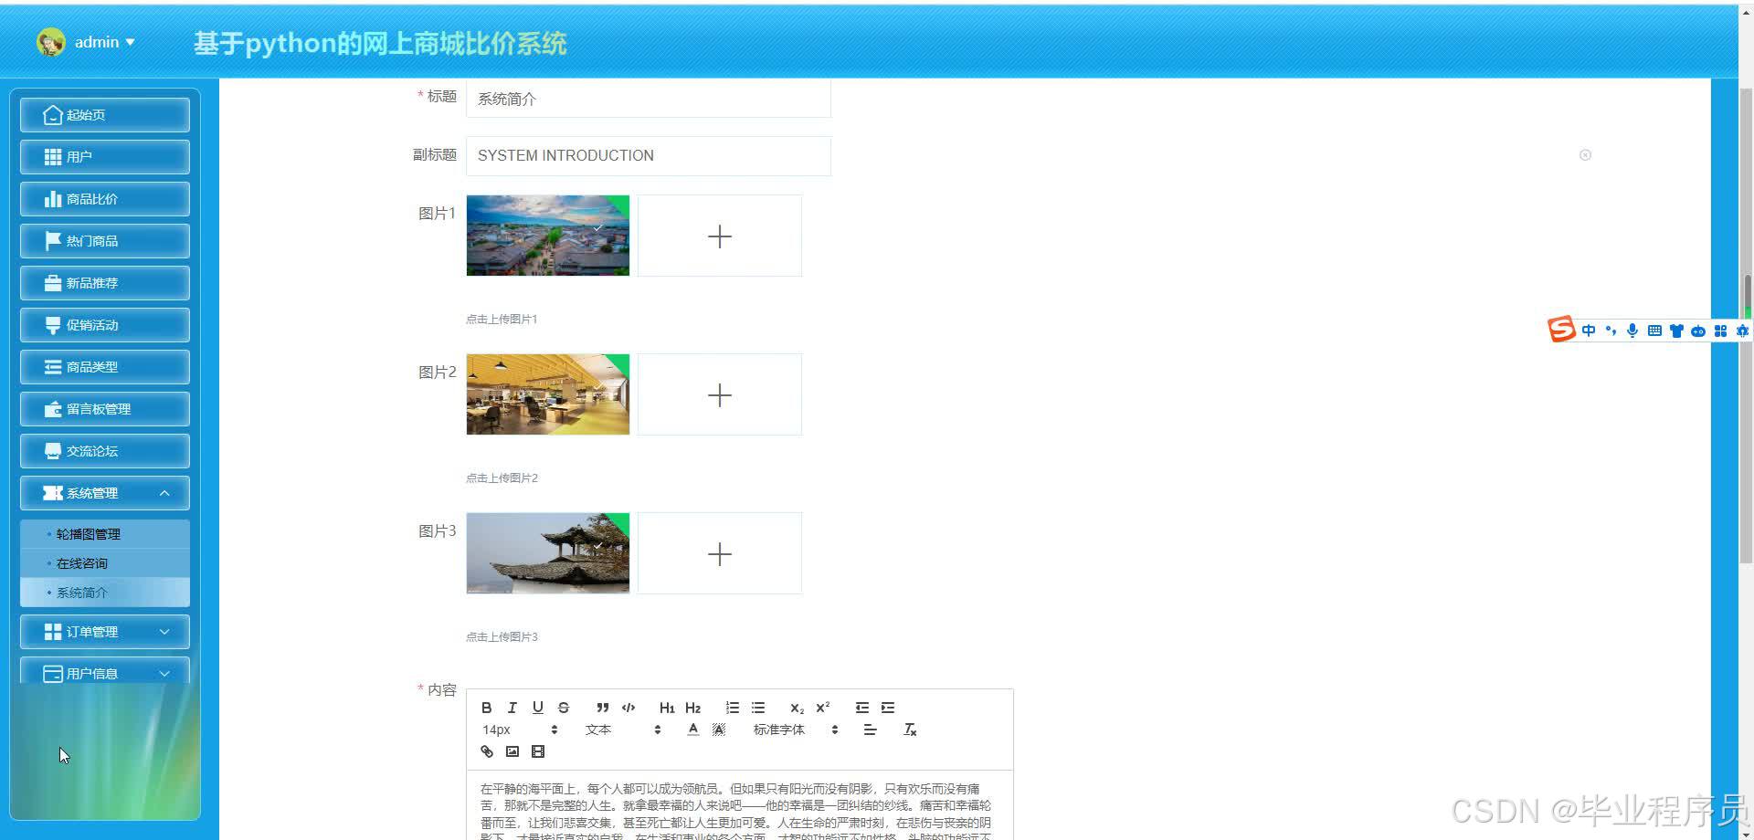
Task: Open the 热门商品 menu item
Action: 105,241
